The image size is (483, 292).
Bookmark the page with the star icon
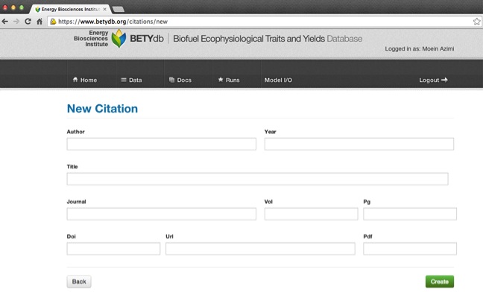(476, 22)
